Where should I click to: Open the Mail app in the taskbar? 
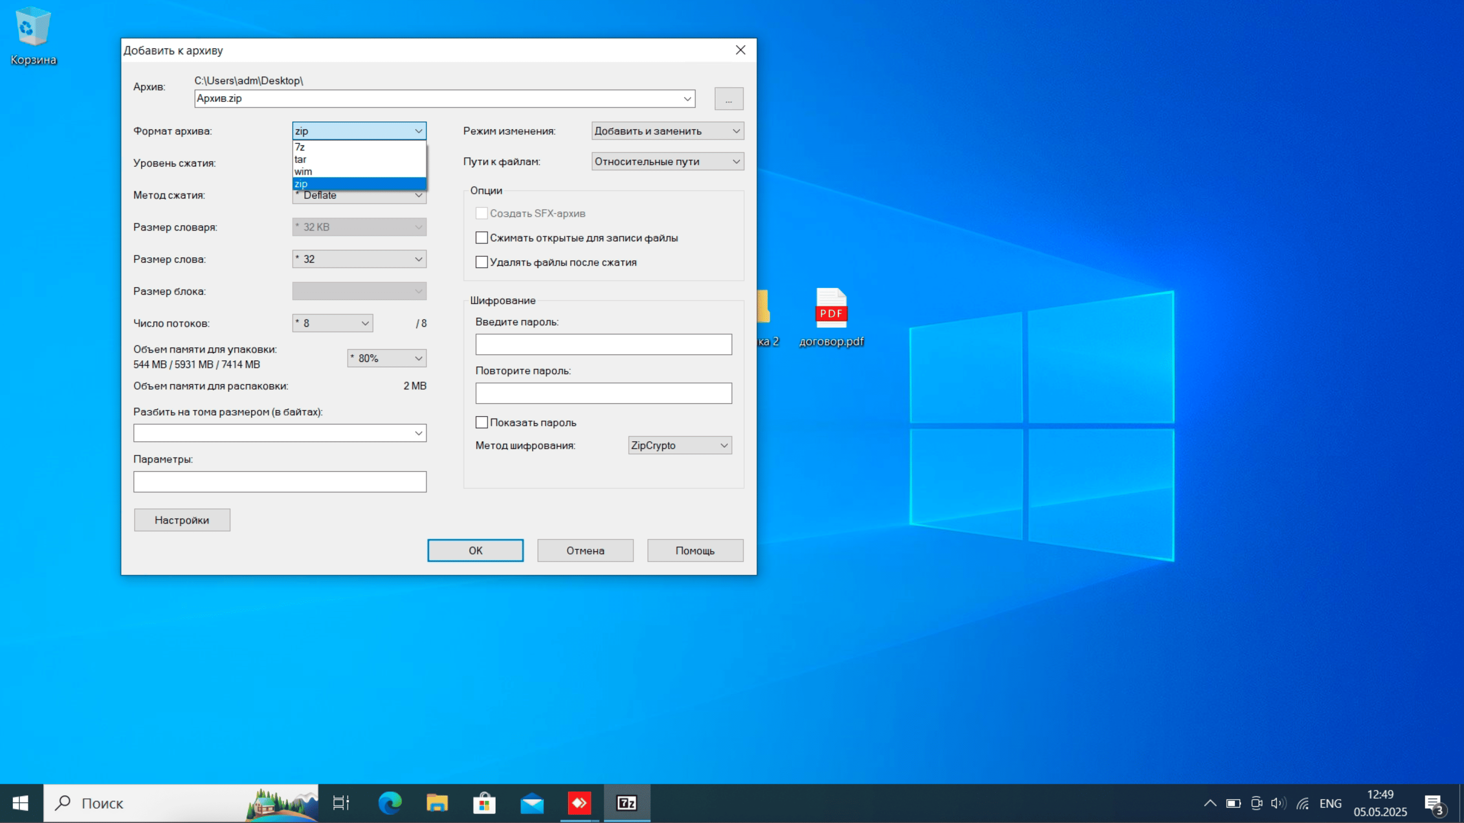(x=532, y=803)
